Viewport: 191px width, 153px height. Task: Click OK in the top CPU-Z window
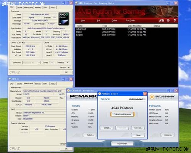(66, 72)
